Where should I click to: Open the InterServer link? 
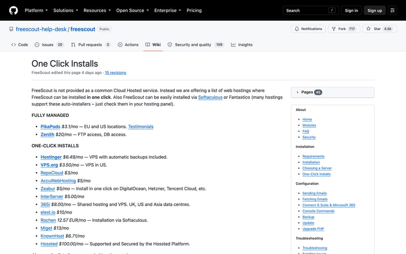point(52,197)
